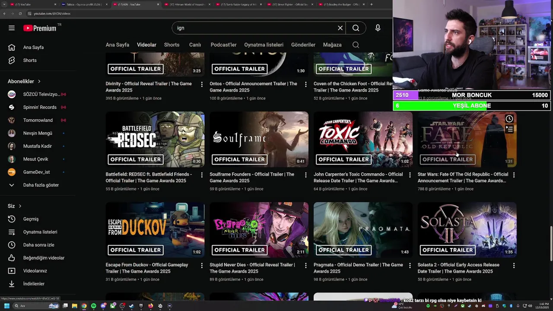
Task: Select the Videolar channel tab
Action: click(x=146, y=45)
